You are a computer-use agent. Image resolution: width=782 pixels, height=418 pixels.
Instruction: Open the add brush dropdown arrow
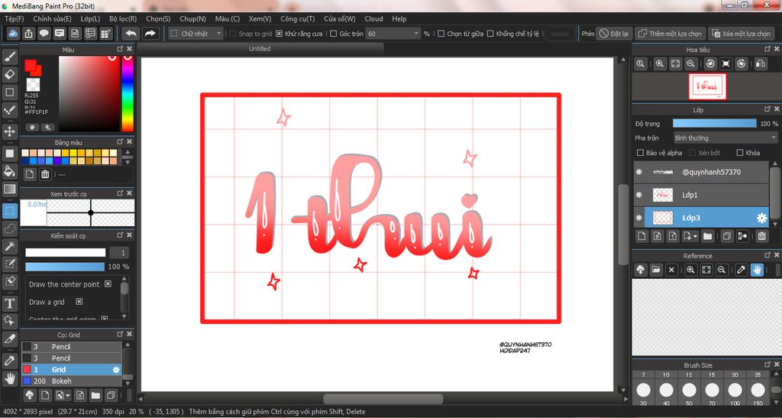point(68,396)
